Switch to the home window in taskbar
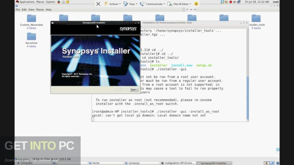The height and width of the screenshot is (165, 294). [x=106, y=163]
